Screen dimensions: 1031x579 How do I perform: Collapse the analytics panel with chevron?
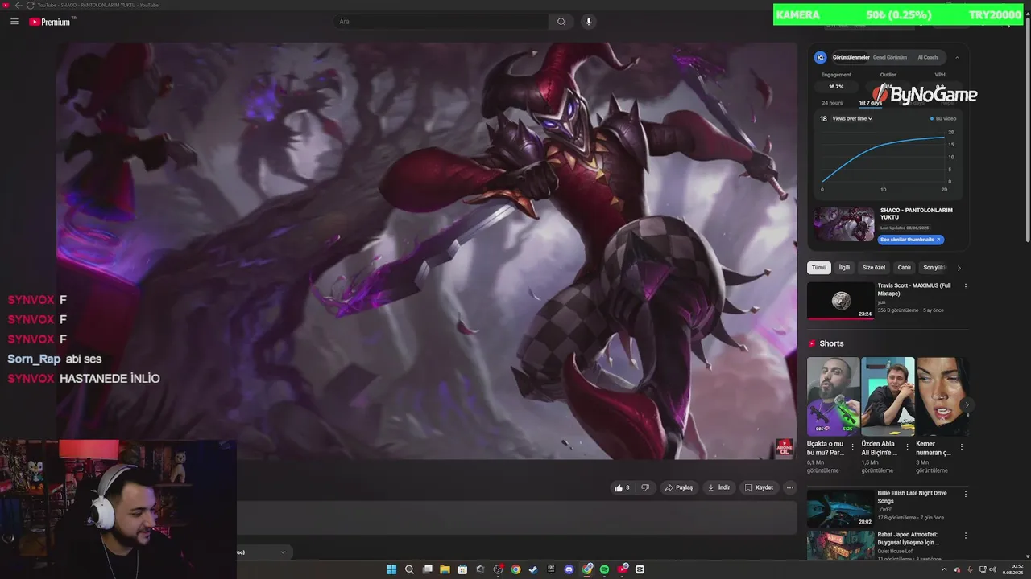pyautogui.click(x=957, y=57)
